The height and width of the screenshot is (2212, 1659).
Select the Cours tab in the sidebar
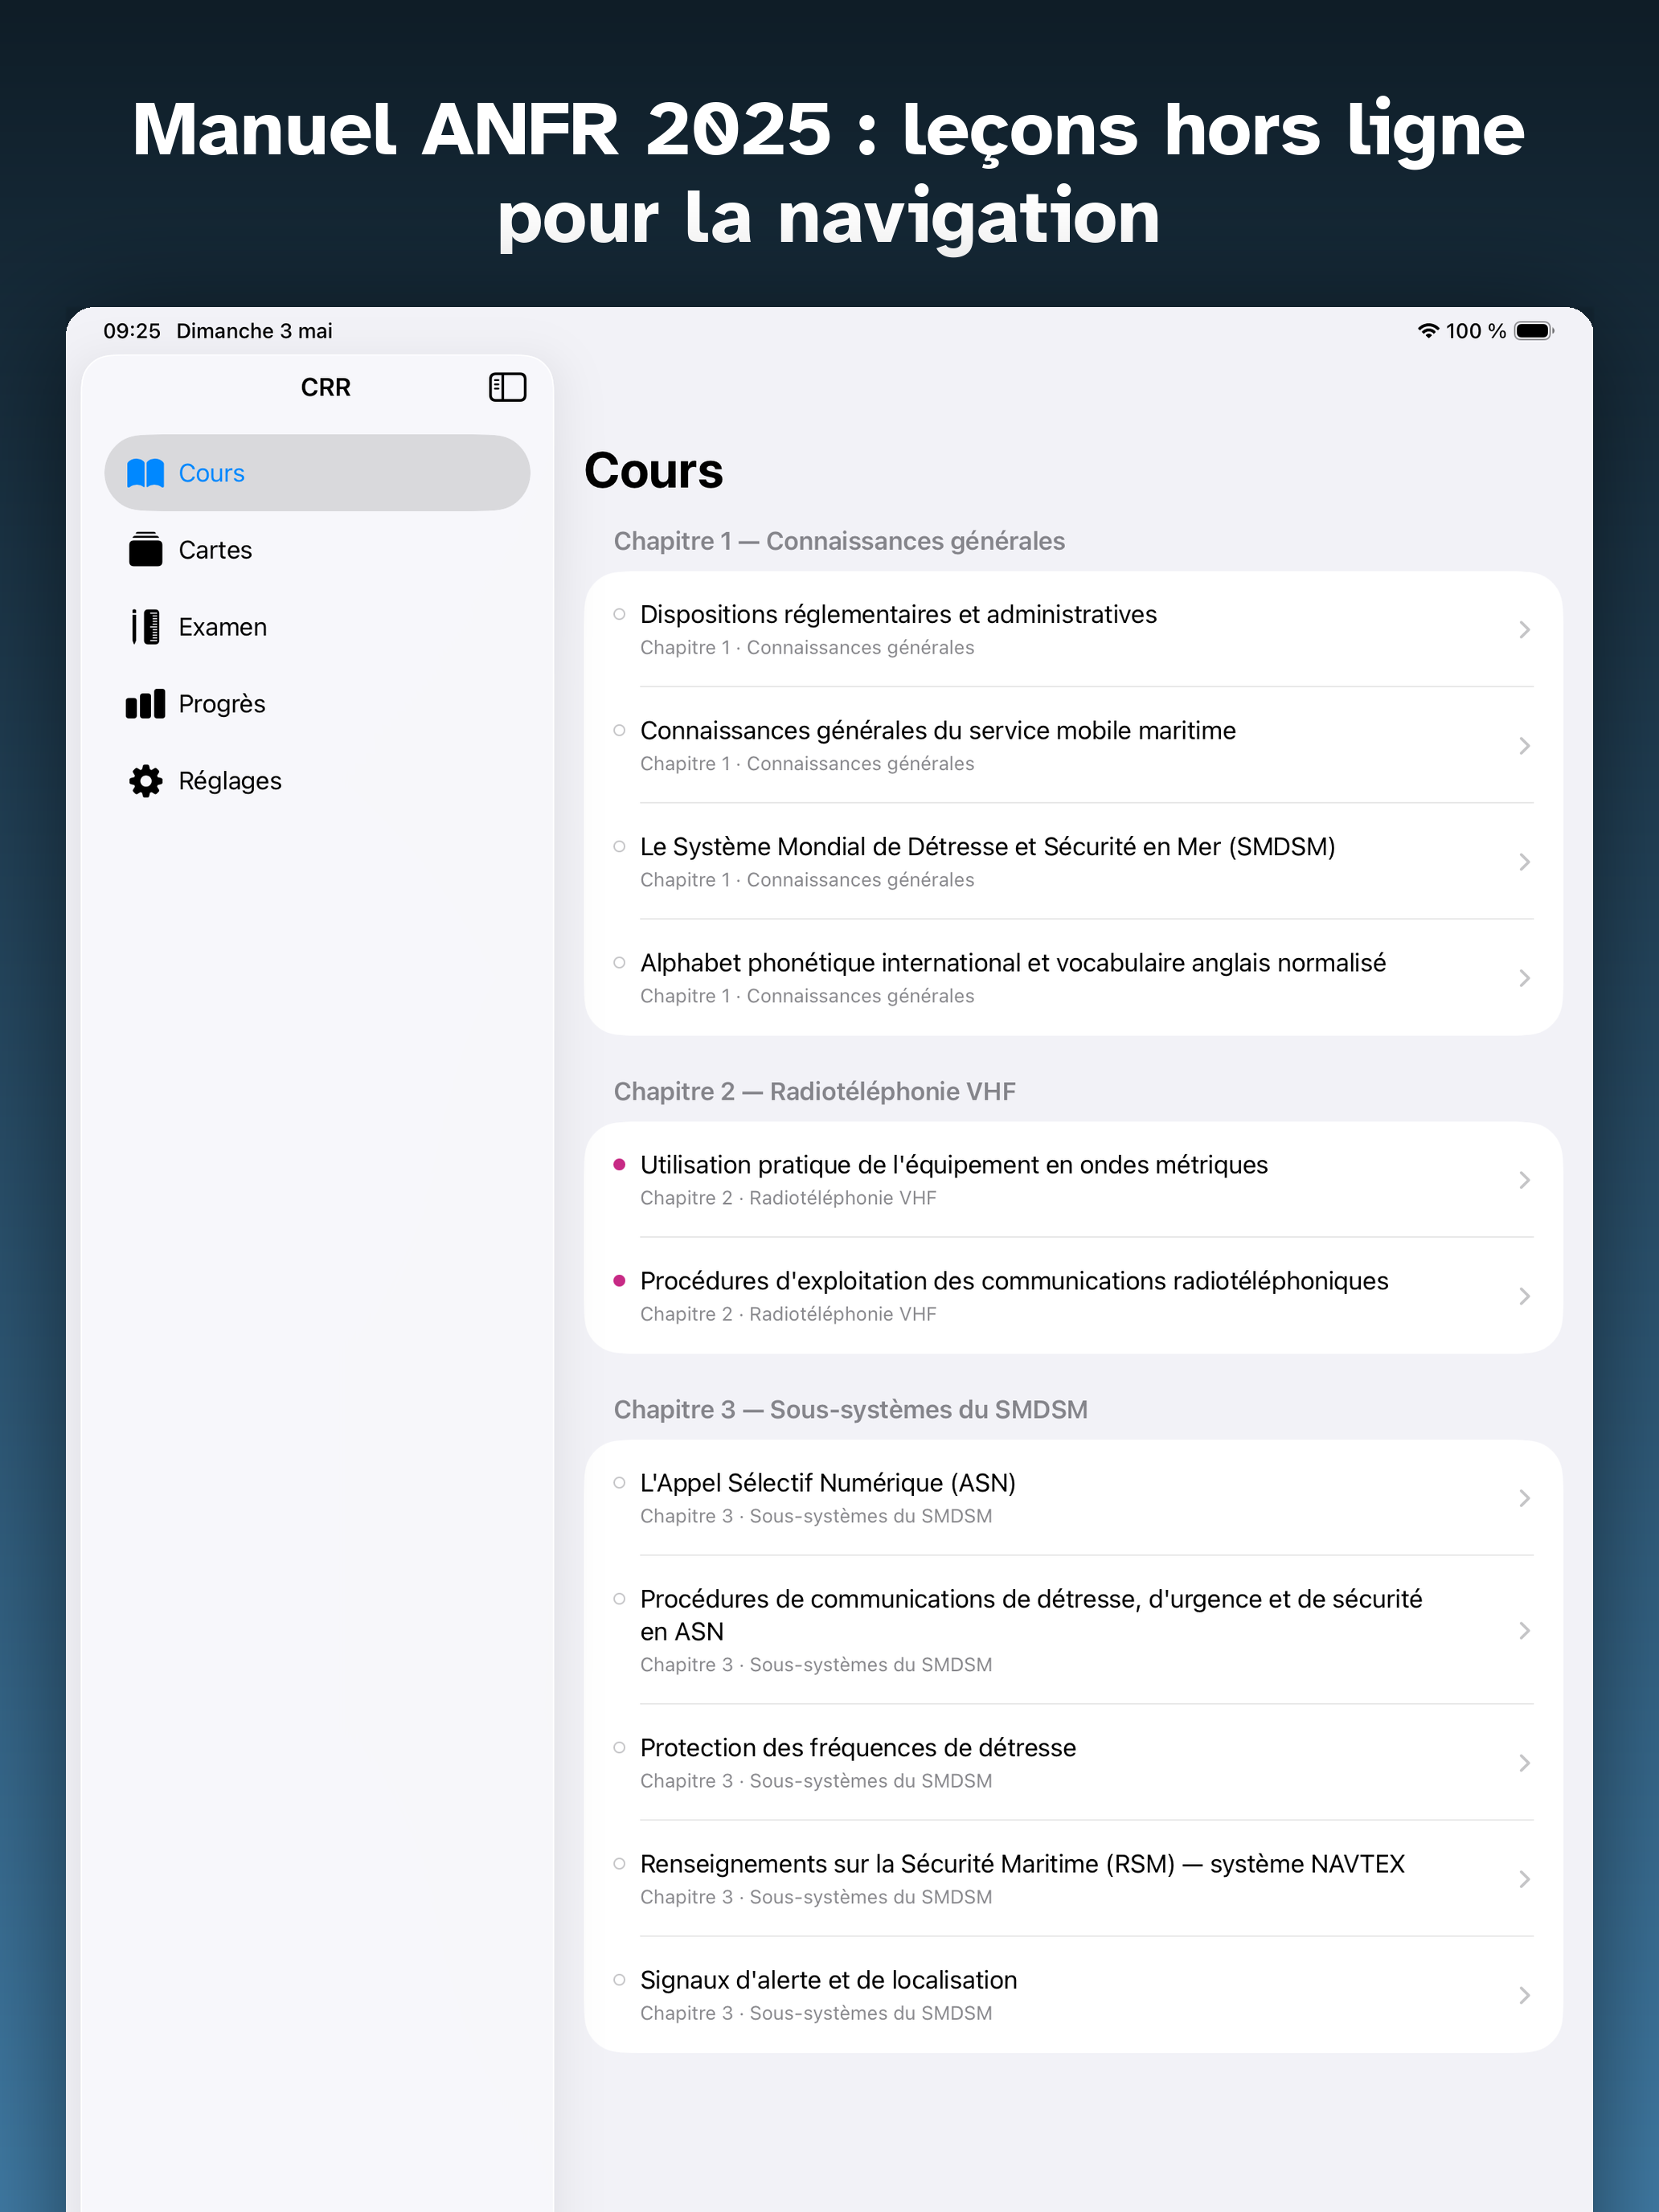tap(317, 473)
